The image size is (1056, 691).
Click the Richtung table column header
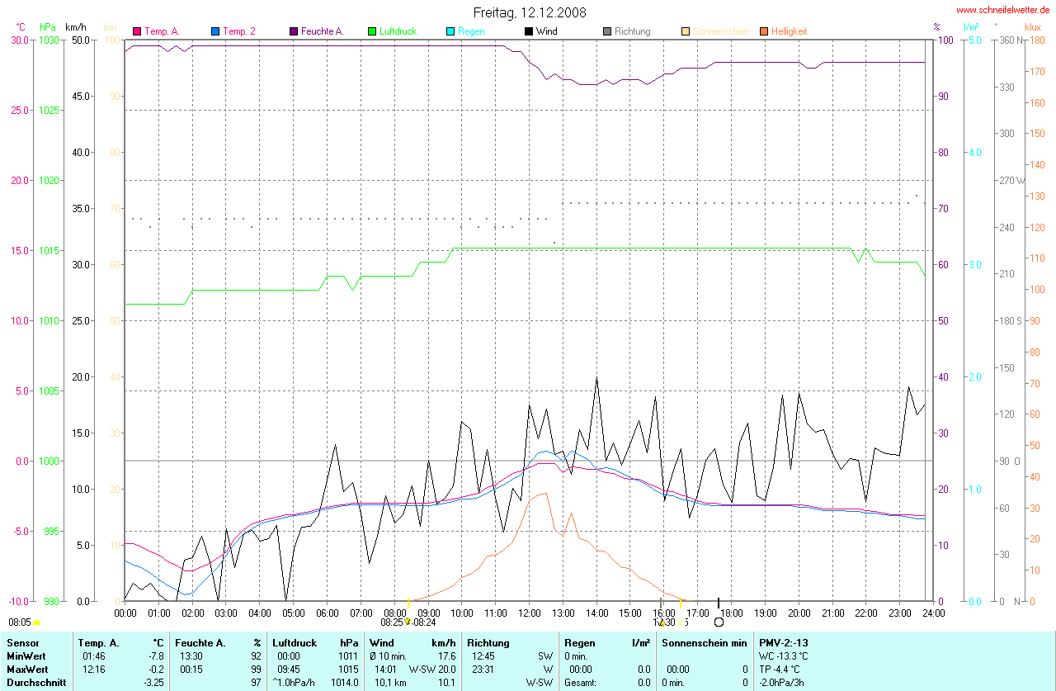tap(488, 642)
